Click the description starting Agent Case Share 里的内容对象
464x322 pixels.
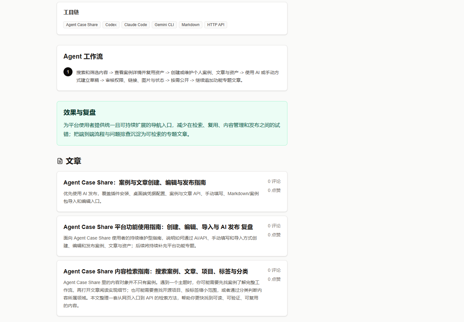pyautogui.click(x=163, y=294)
